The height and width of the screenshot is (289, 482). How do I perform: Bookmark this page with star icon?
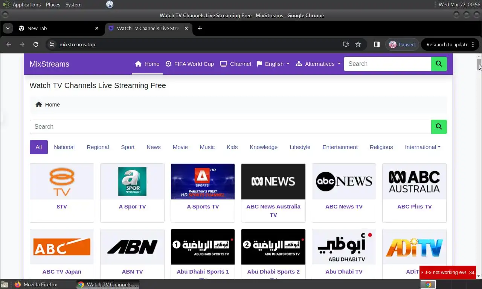pos(358,44)
